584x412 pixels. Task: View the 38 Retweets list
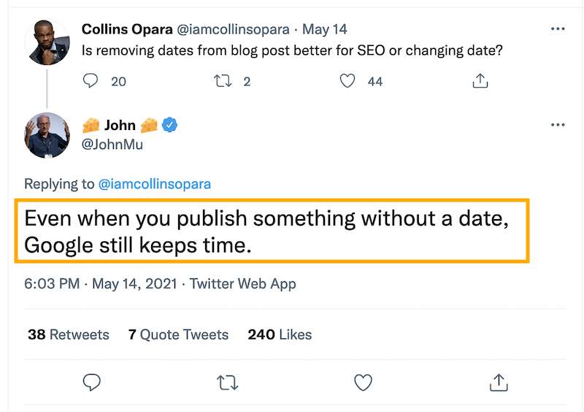(x=68, y=335)
